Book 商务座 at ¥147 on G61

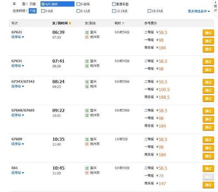(208, 185)
